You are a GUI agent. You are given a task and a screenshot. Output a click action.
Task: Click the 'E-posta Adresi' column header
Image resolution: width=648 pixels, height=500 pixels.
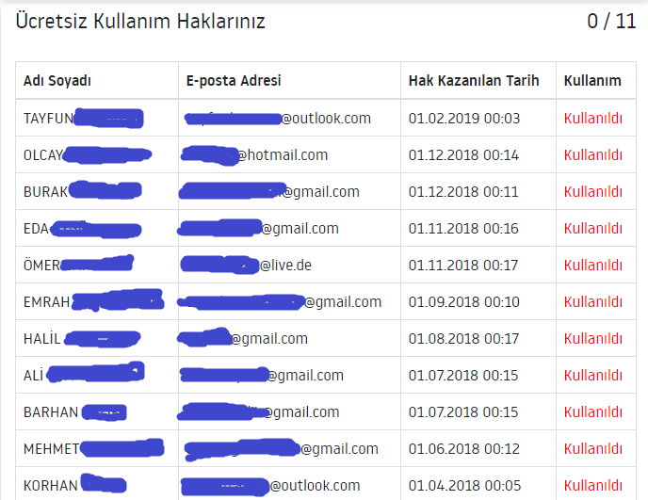click(234, 81)
